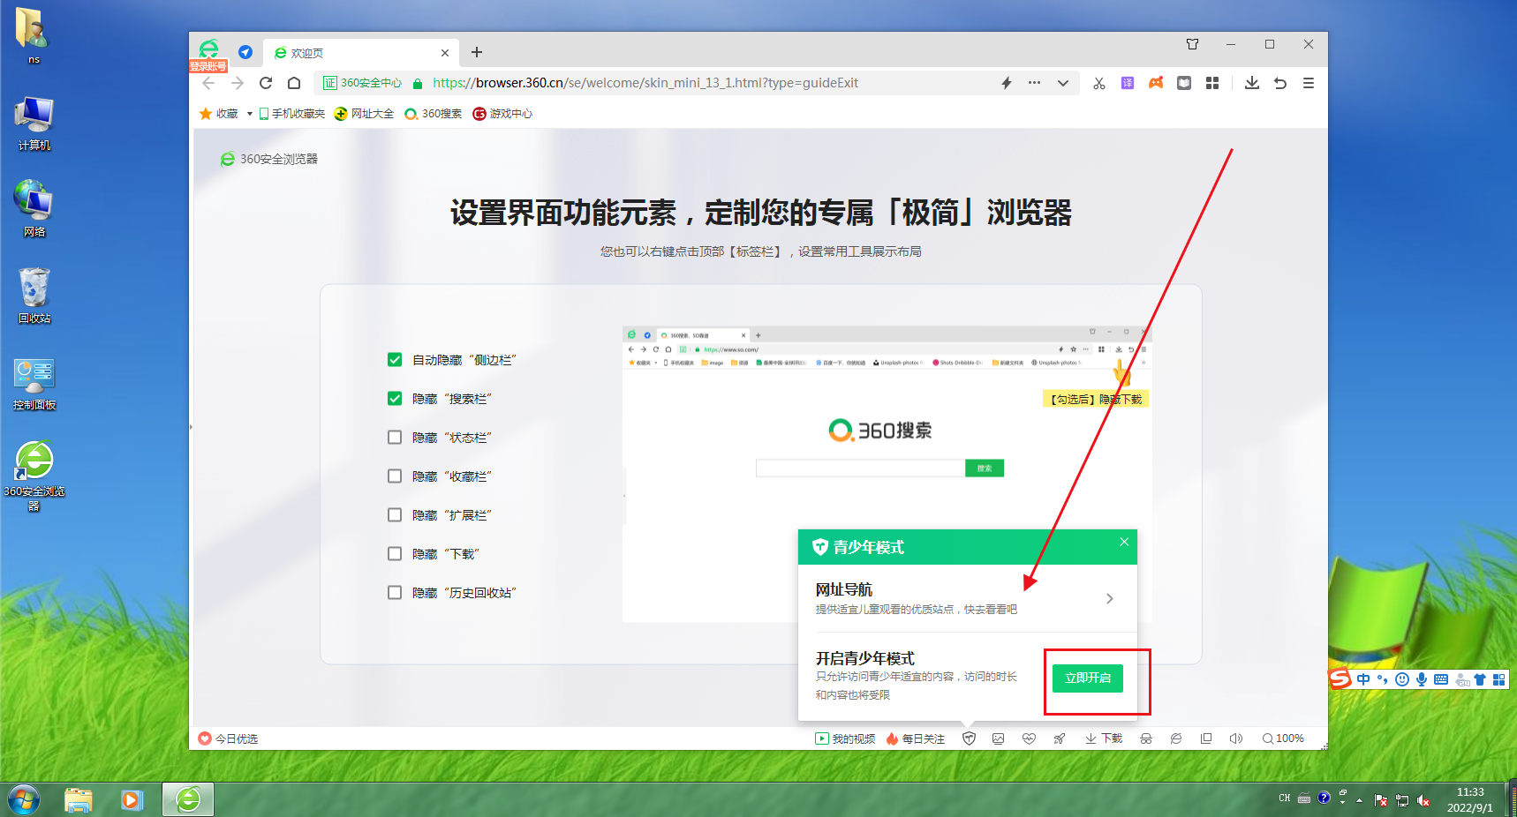Open the 收藏 favorites bookmark
1517x817 pixels.
[219, 114]
